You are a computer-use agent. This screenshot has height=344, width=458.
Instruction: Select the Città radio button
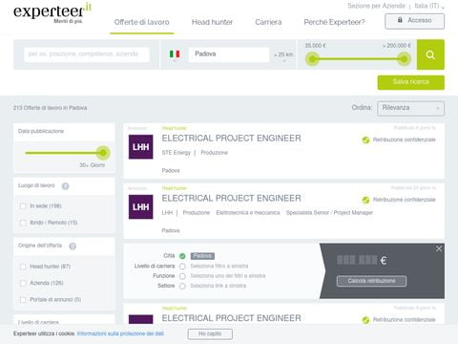[182, 256]
